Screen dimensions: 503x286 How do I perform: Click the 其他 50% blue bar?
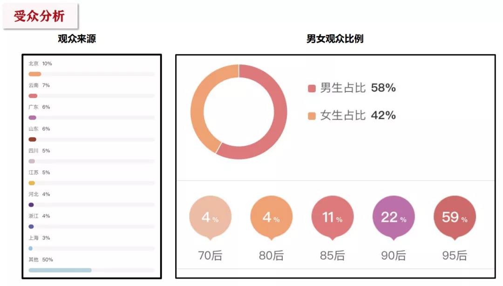coord(60,270)
